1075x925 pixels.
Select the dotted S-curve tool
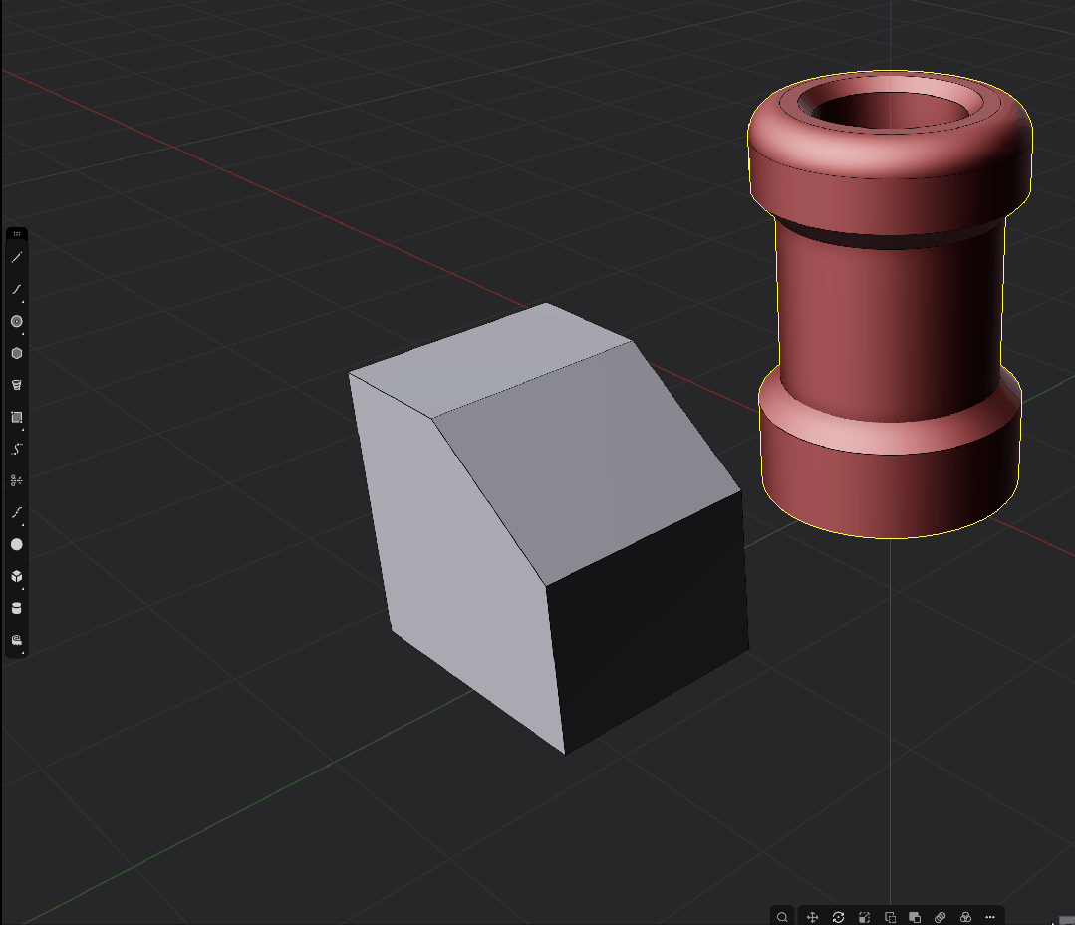pyautogui.click(x=17, y=449)
